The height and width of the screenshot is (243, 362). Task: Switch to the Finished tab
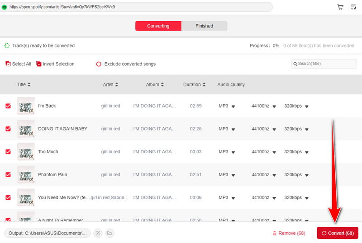tap(204, 26)
